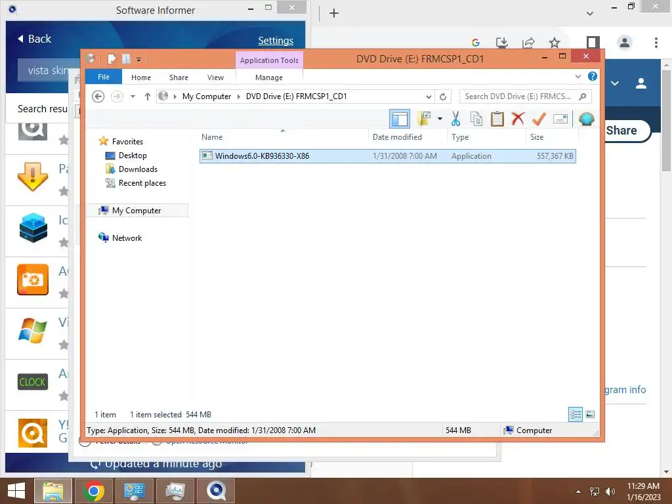The width and height of the screenshot is (672, 504).
Task: Sort by the Size column header
Action: click(x=552, y=136)
